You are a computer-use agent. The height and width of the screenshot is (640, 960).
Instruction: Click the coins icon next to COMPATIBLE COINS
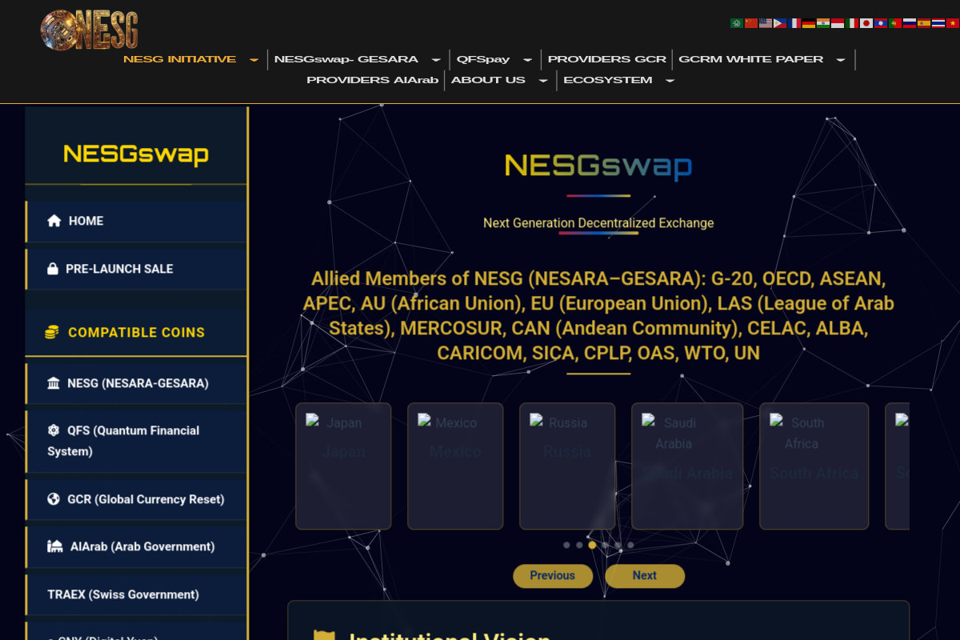pos(51,331)
